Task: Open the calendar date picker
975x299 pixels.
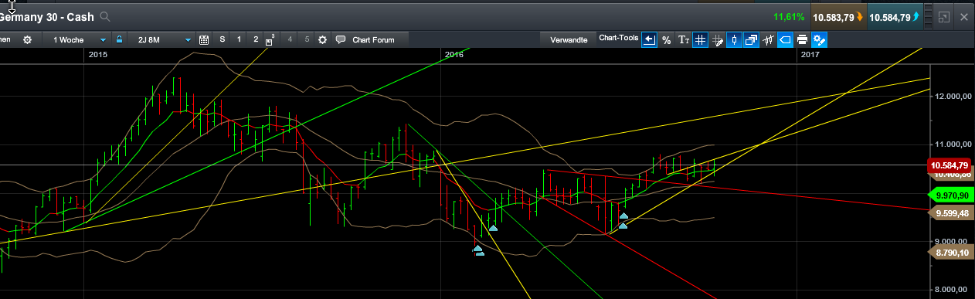Action: tap(204, 39)
